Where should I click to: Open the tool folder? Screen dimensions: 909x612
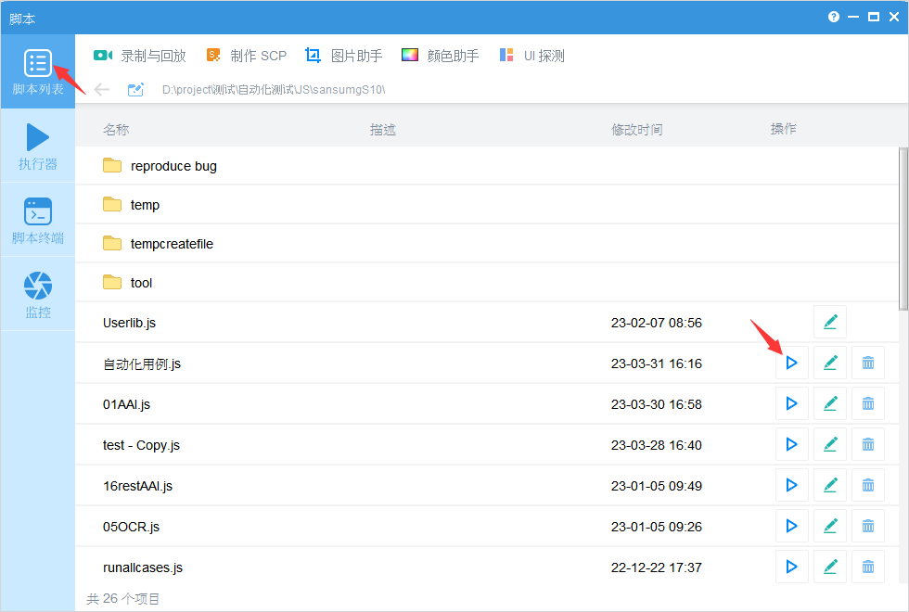click(487, 283)
